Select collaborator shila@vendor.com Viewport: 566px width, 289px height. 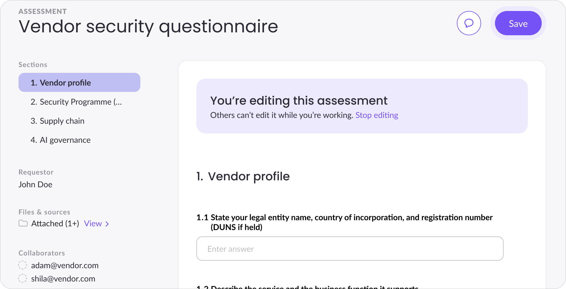point(63,279)
